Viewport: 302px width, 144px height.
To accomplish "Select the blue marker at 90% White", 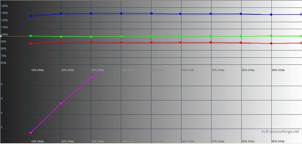I will point(271,15).
